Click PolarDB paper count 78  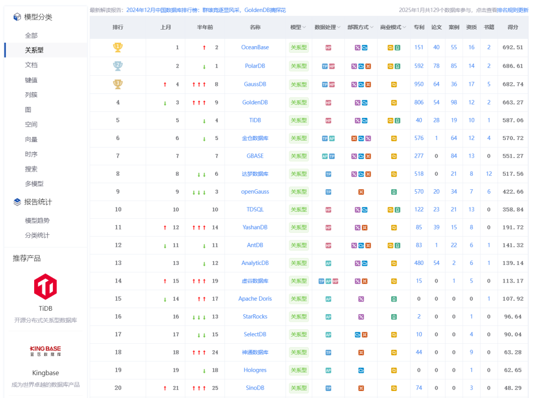coord(436,66)
